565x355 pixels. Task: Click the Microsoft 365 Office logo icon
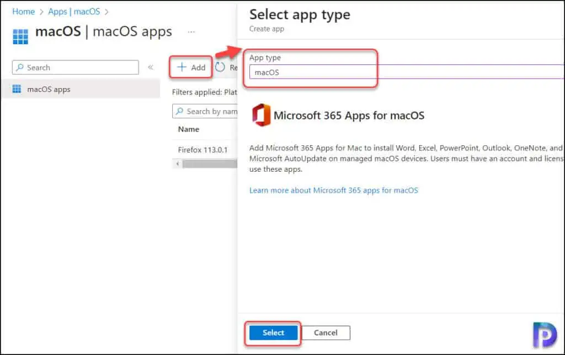click(261, 116)
